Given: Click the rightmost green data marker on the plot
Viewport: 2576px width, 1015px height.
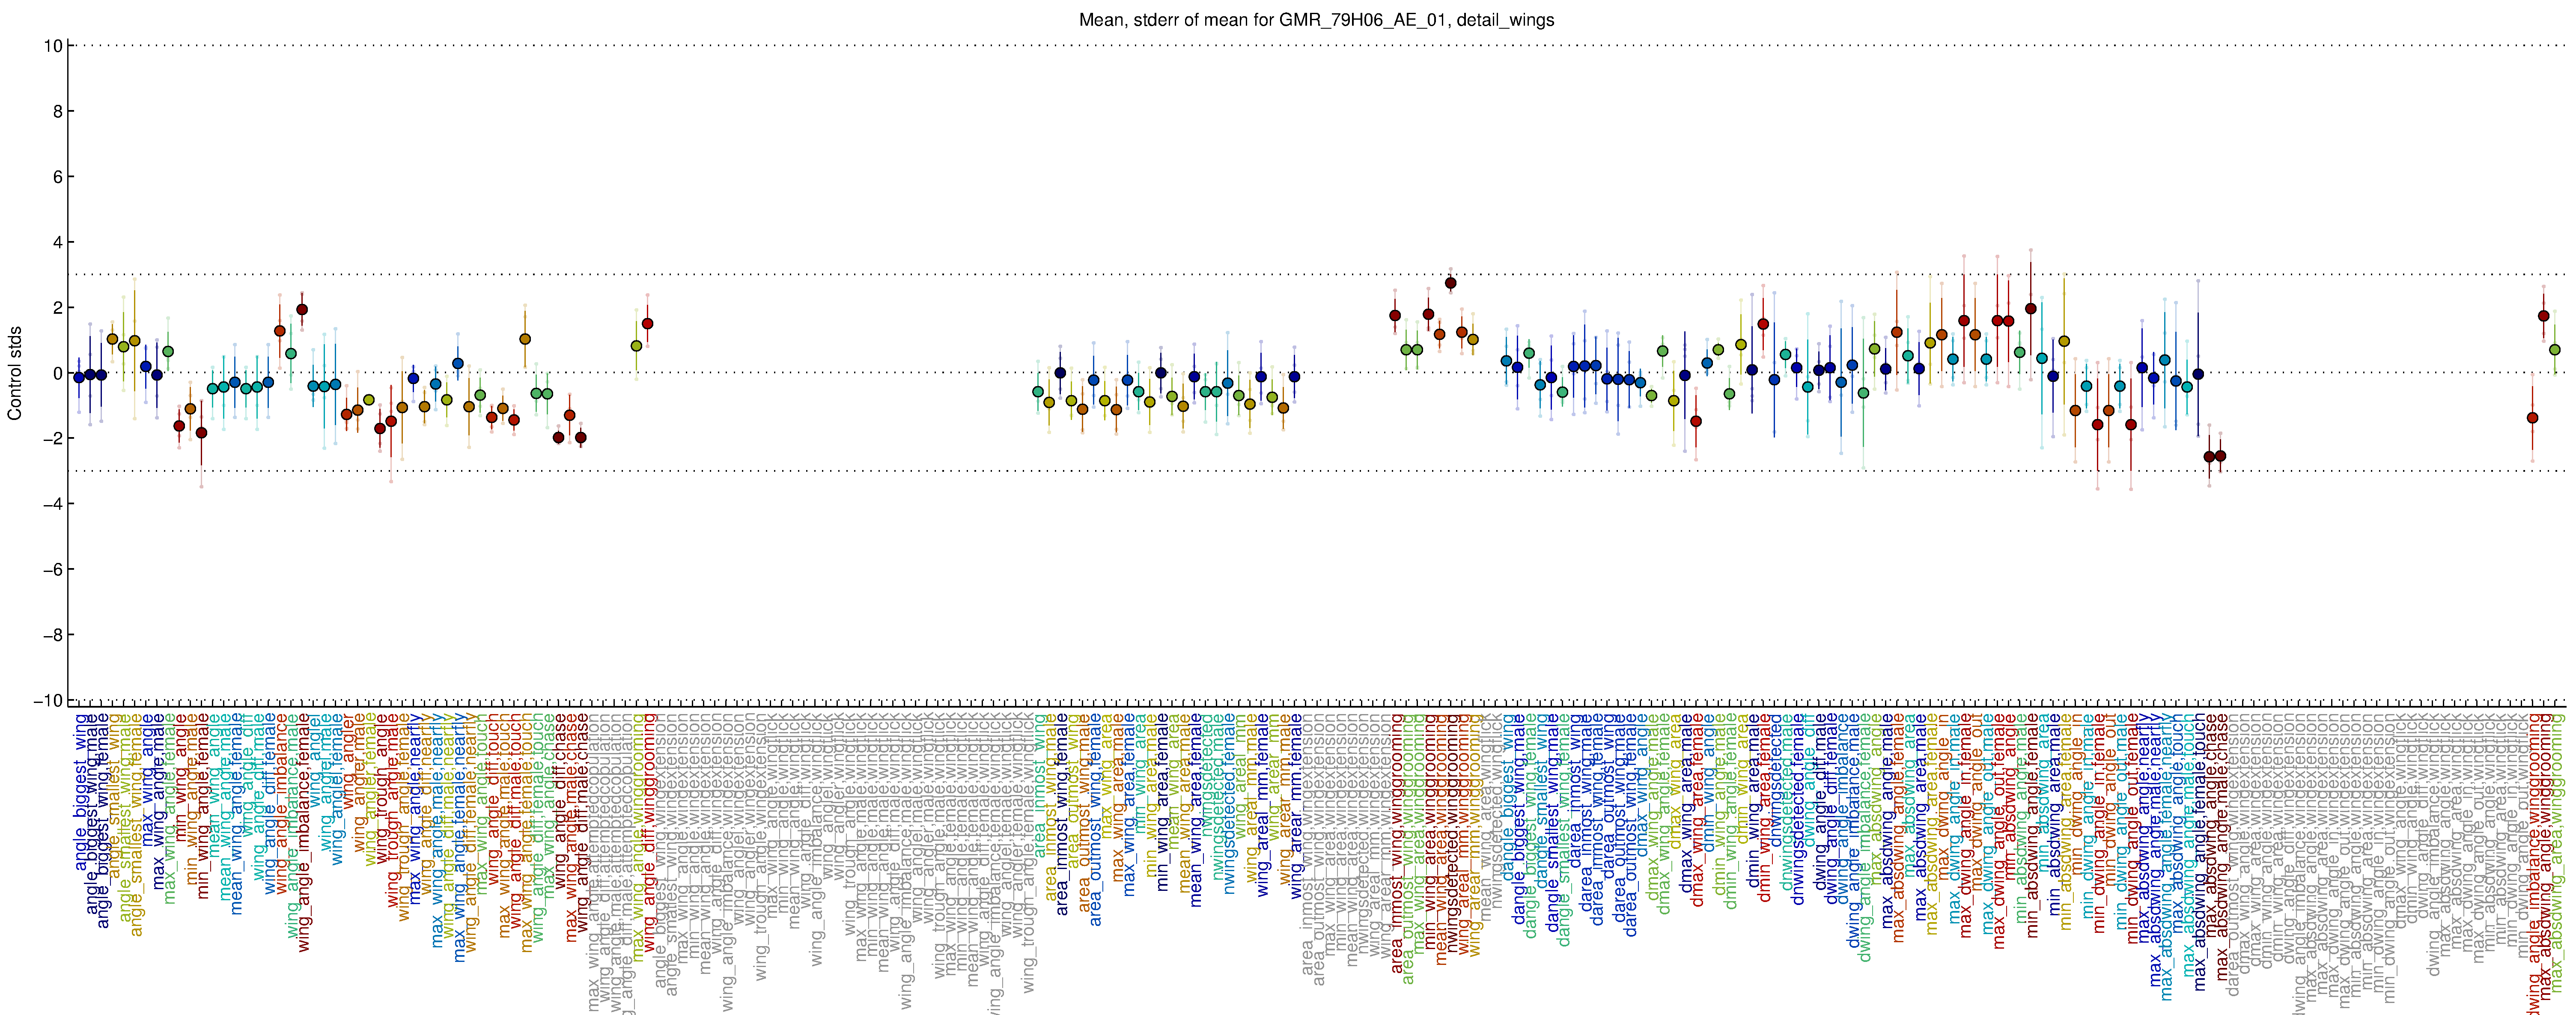Looking at the screenshot, I should coord(2555,350).
